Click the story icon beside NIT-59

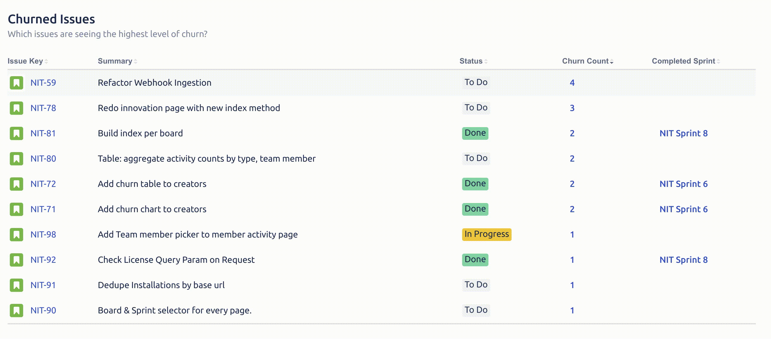pyautogui.click(x=16, y=83)
